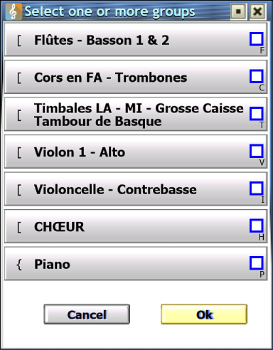Select the Violoncelle - Contrebasse group row

(x=136, y=189)
